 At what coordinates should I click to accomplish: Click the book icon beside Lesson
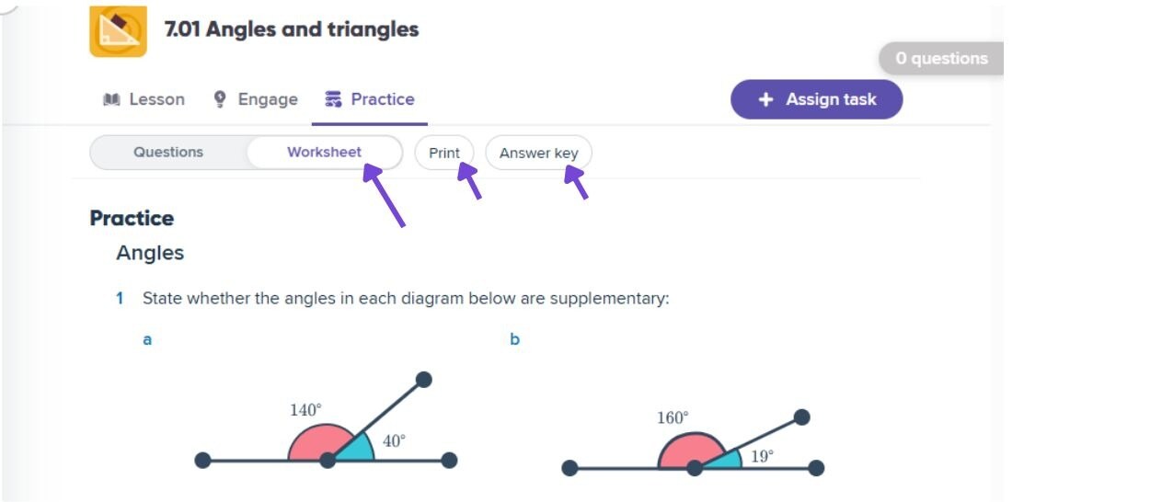112,99
